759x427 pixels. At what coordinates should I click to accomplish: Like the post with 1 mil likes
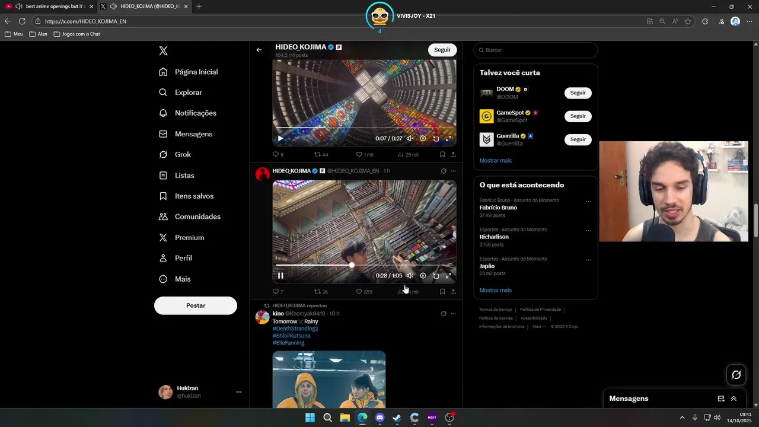click(364, 155)
